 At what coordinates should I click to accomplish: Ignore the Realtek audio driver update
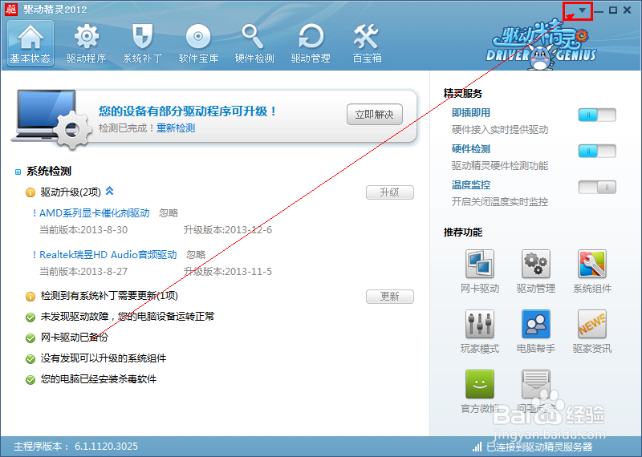(x=196, y=254)
